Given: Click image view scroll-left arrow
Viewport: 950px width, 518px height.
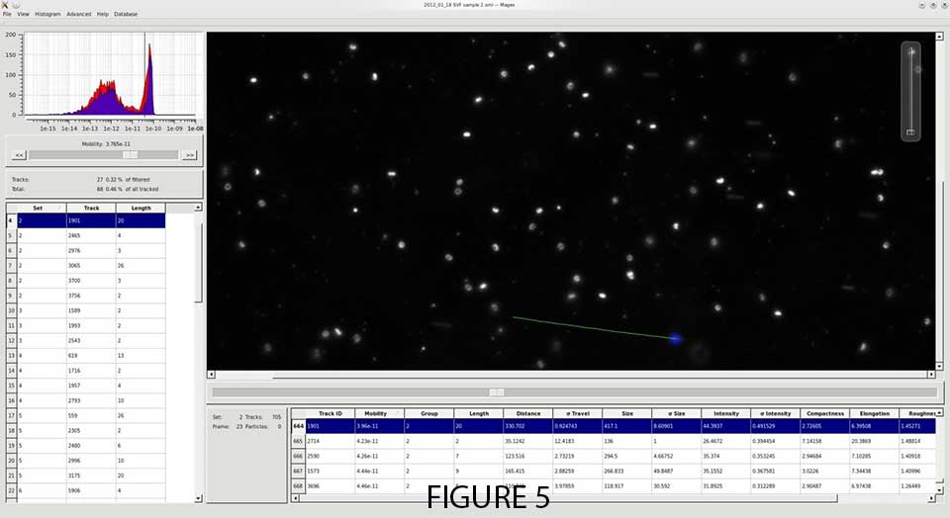Looking at the screenshot, I should click(211, 376).
